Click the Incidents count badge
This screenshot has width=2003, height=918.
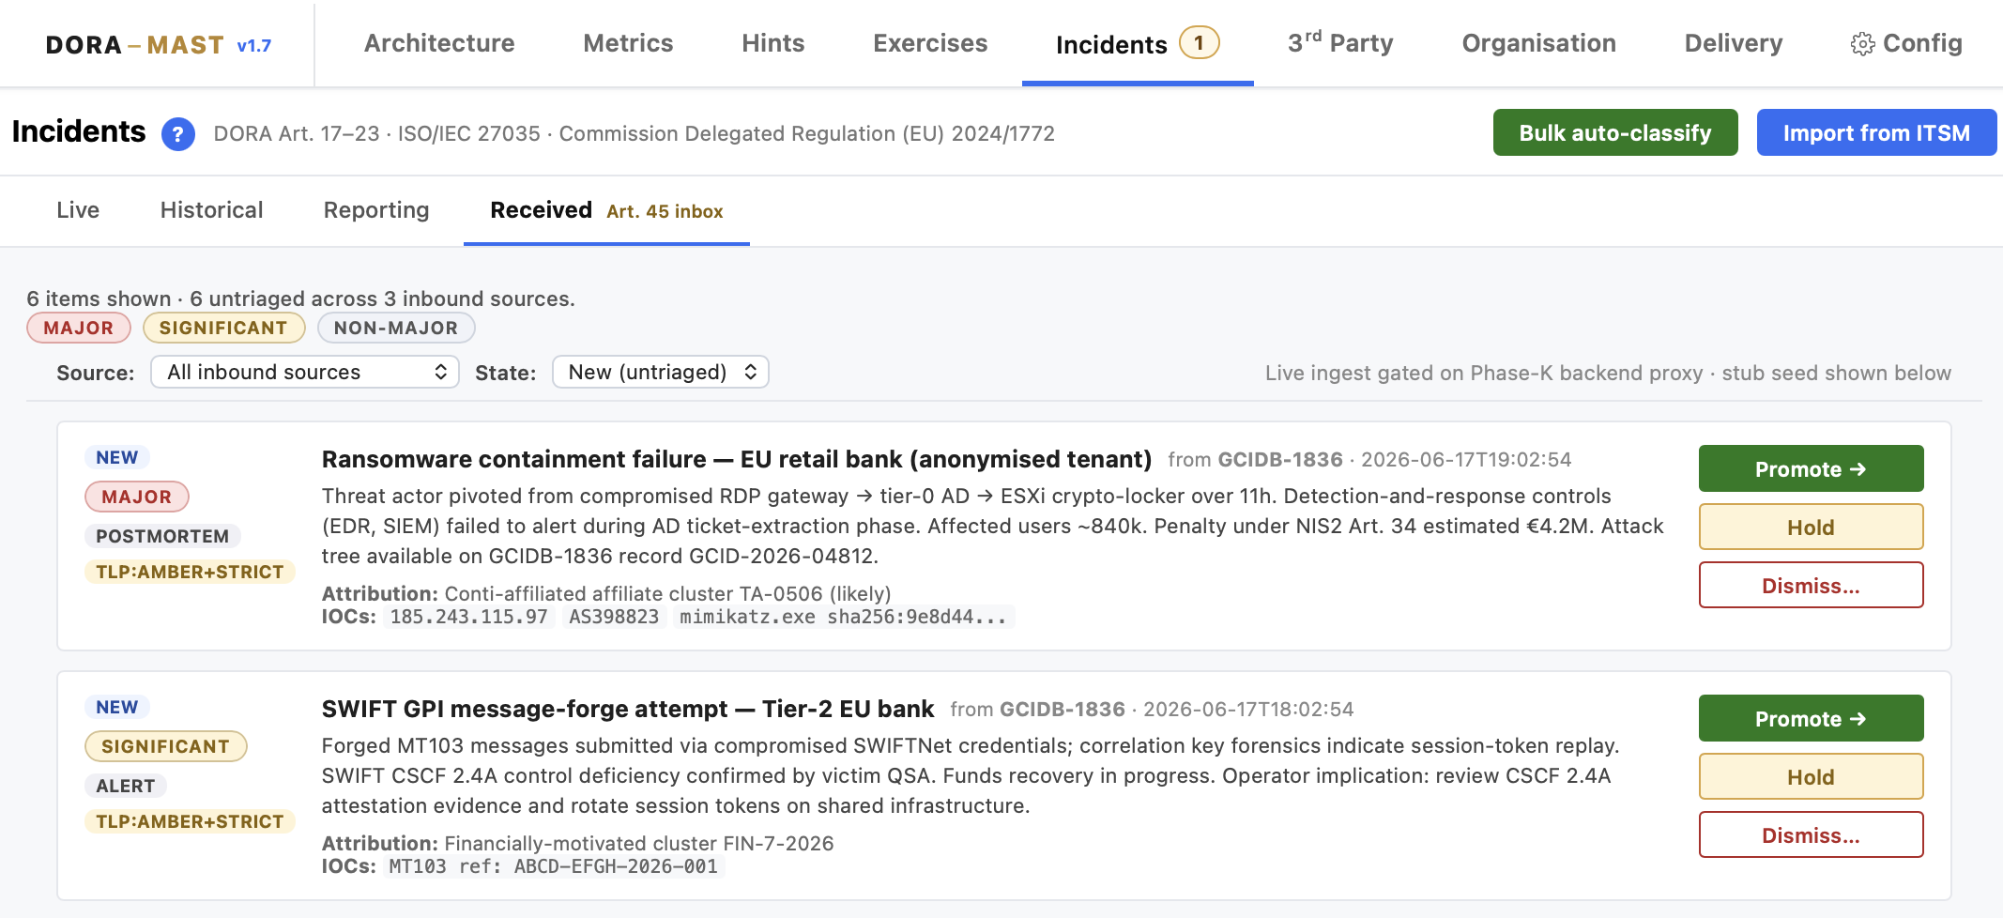(1199, 42)
